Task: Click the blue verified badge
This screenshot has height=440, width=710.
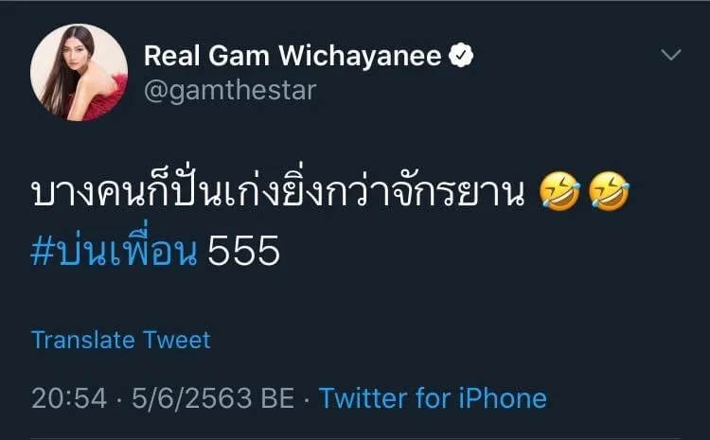Action: tap(461, 55)
